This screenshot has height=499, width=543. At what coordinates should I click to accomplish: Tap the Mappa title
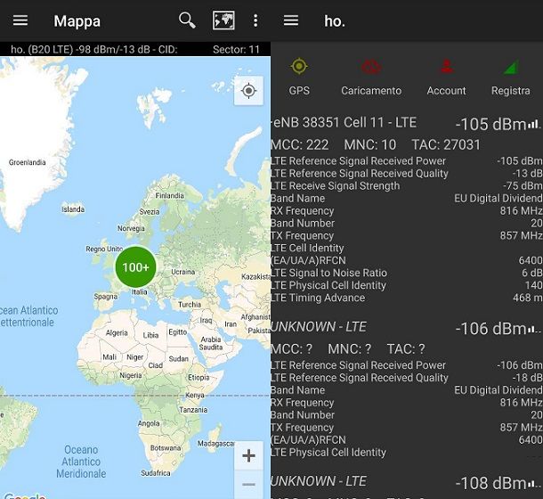77,21
